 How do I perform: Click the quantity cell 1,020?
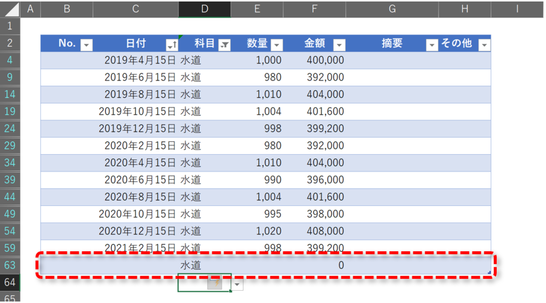click(x=257, y=231)
